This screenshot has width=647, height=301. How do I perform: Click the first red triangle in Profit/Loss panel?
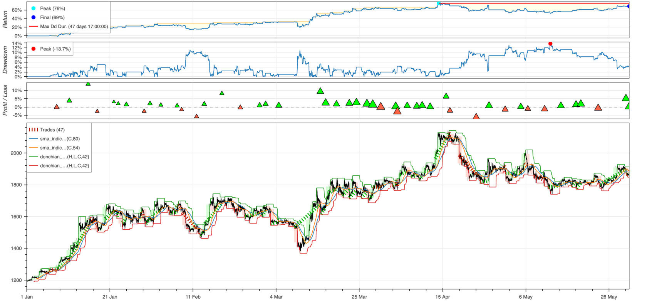pos(57,107)
